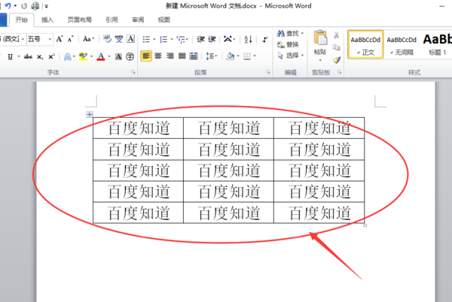This screenshot has height=302, width=452.
Task: Switch to the 引用 tab
Action: tap(111, 20)
